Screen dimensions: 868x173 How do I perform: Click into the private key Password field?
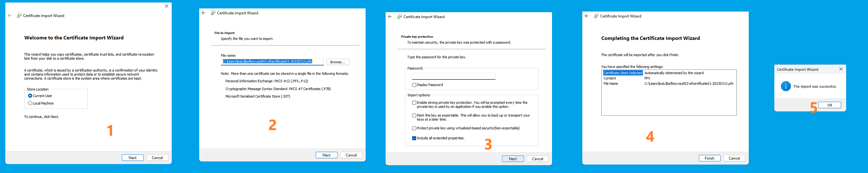coord(454,76)
